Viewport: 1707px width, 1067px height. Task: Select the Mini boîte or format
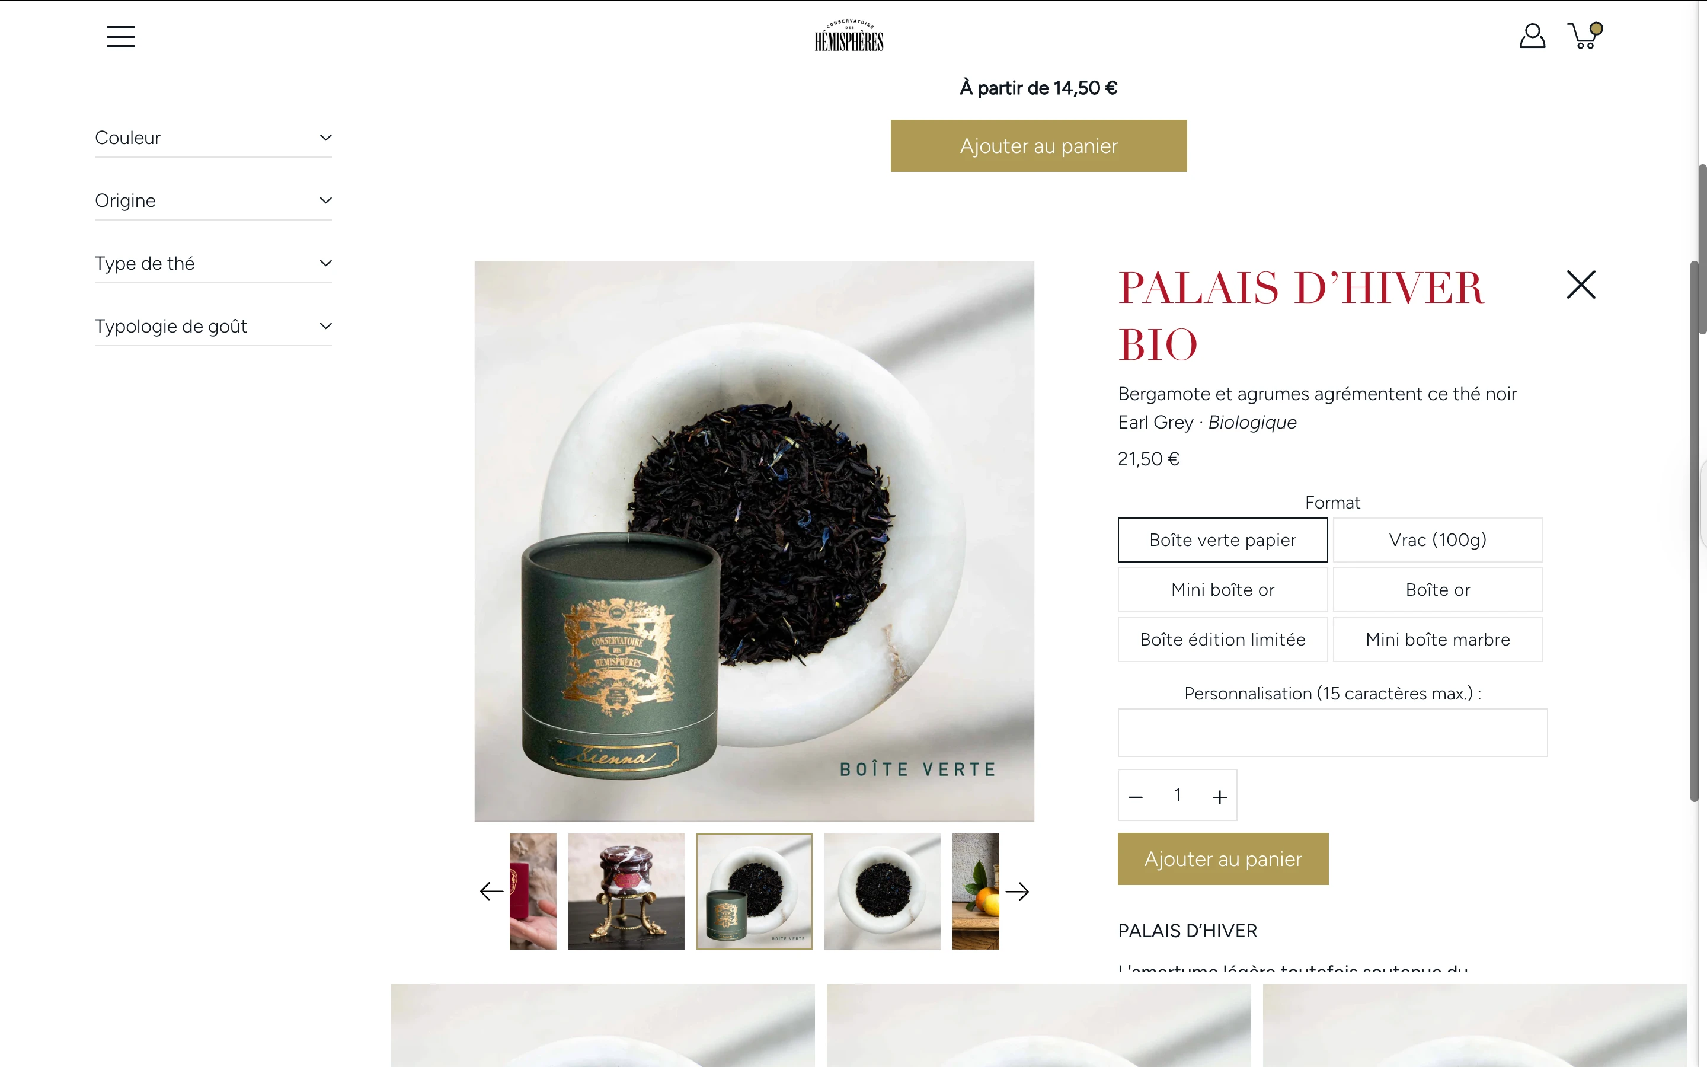1222,590
